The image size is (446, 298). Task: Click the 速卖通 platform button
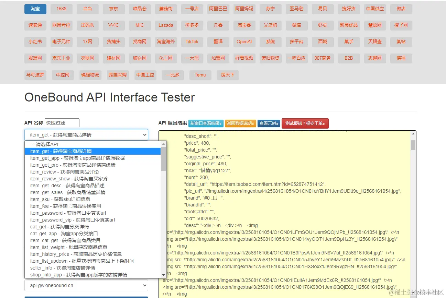(35, 25)
